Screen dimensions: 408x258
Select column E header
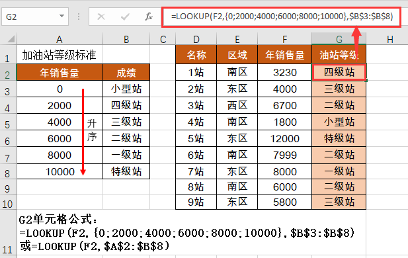tap(237, 39)
